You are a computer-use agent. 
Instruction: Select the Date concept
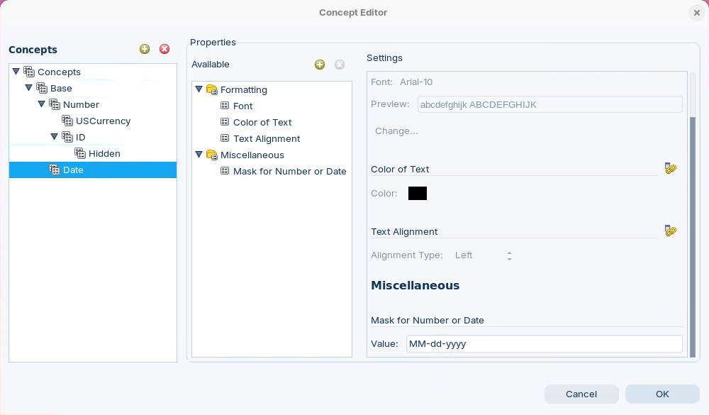73,170
